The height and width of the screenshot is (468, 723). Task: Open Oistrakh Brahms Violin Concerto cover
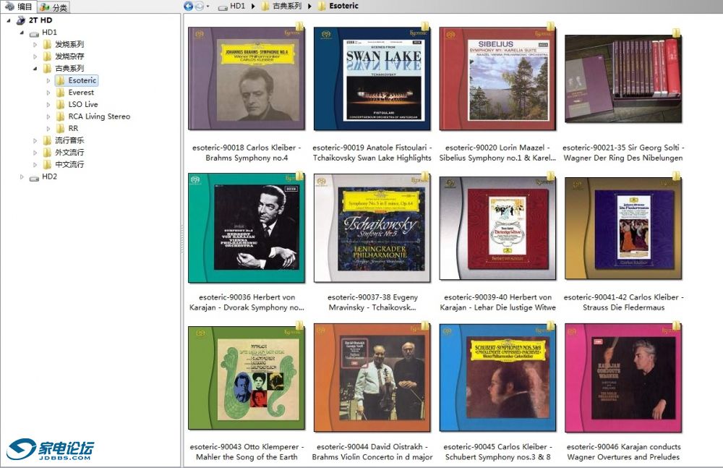372,378
